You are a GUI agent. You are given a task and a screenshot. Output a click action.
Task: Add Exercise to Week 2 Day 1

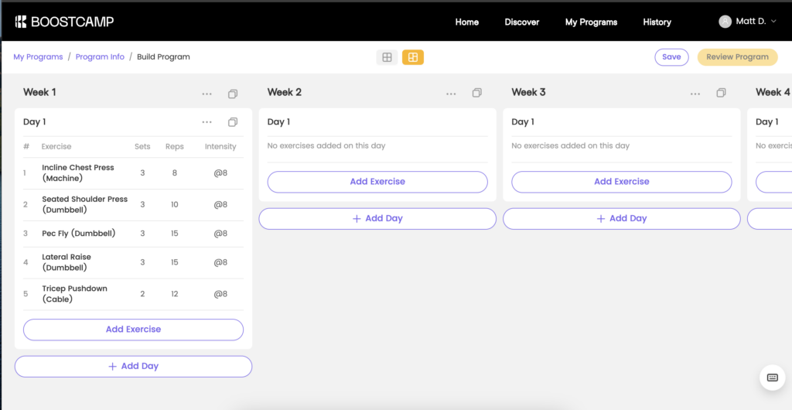[x=377, y=182]
